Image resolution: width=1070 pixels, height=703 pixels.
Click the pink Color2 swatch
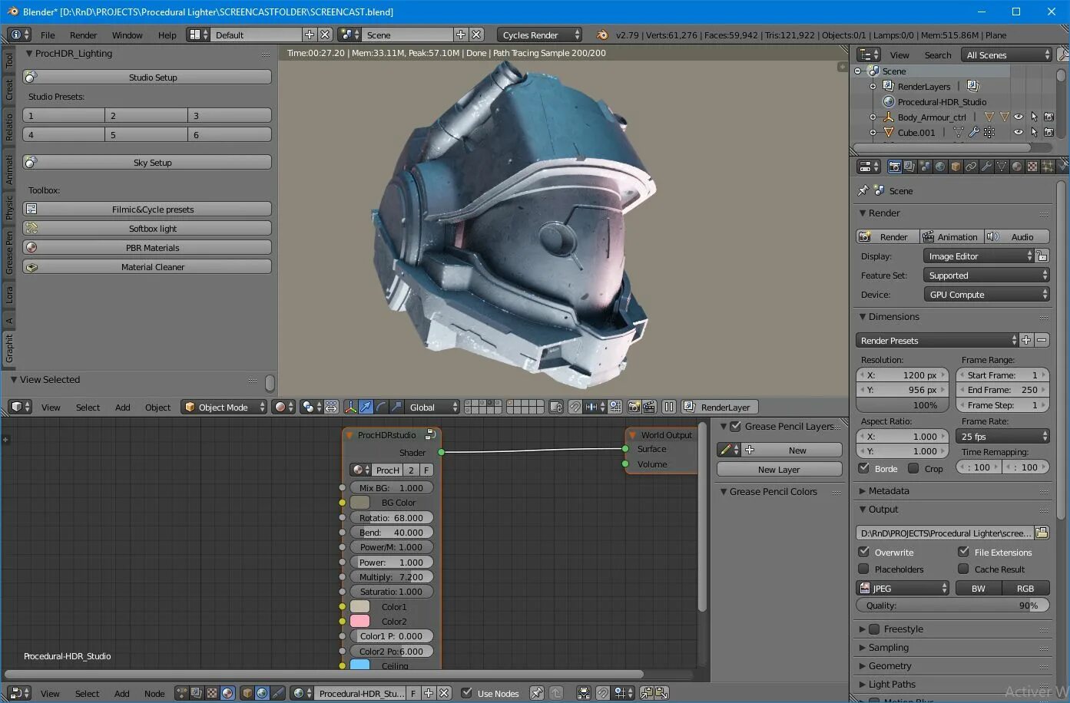(359, 622)
